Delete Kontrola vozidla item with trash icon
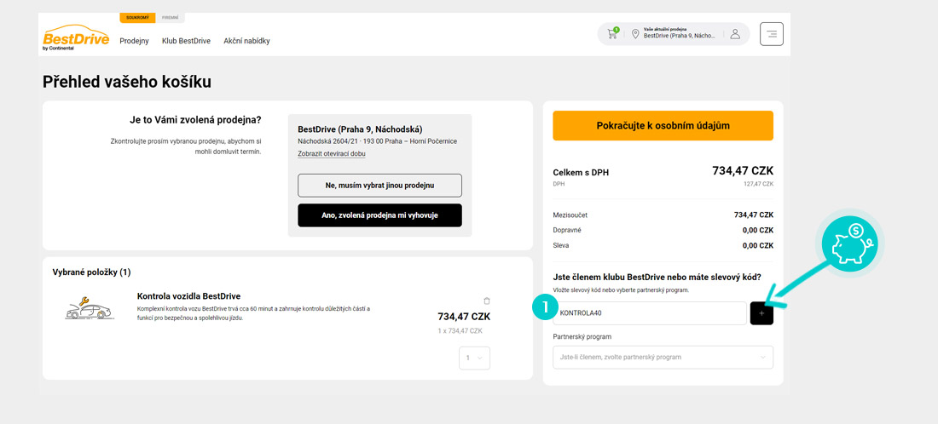938x424 pixels. click(487, 301)
